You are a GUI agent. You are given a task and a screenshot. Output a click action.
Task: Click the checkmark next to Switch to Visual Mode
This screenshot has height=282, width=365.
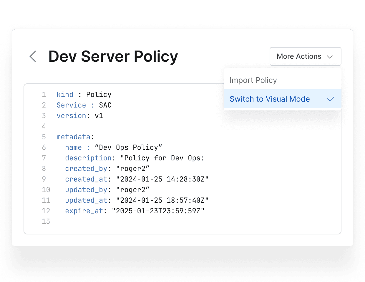click(331, 99)
